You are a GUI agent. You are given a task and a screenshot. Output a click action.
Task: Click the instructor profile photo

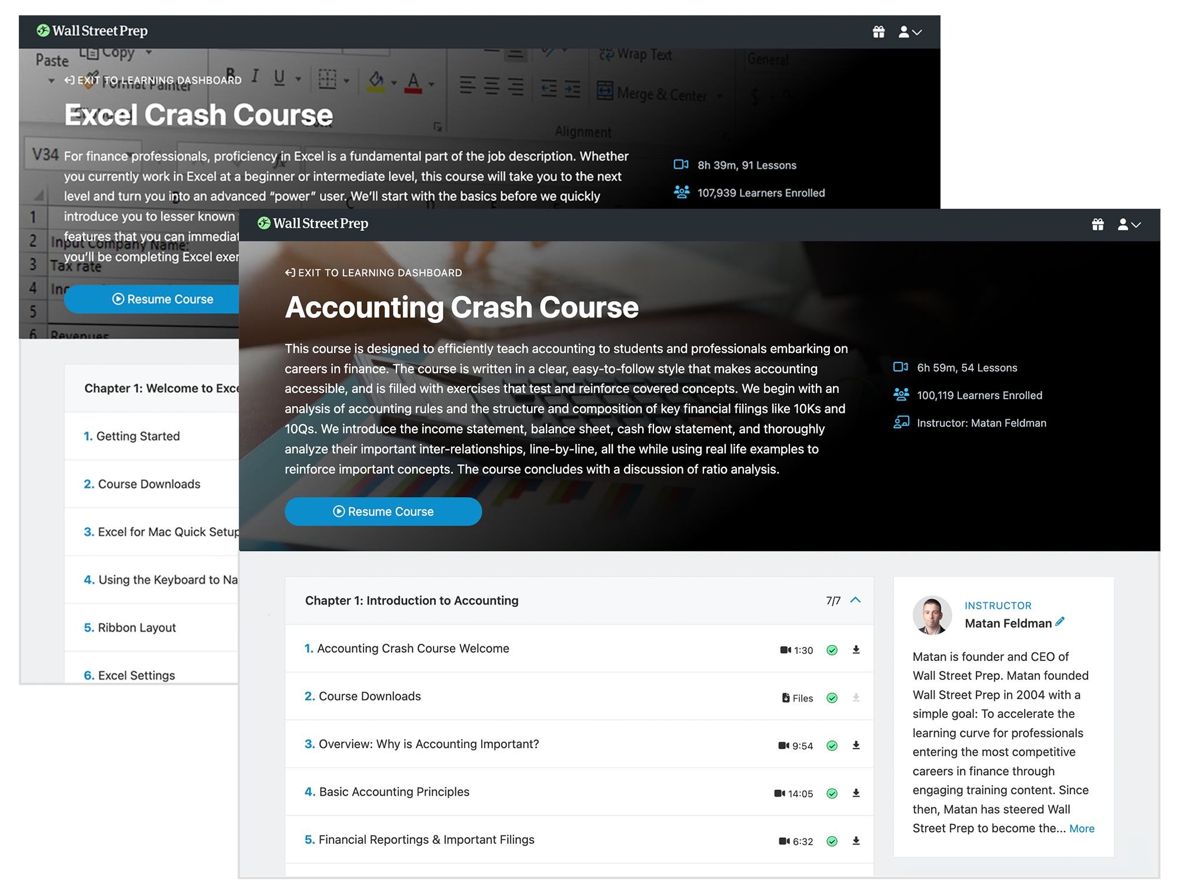tap(932, 616)
